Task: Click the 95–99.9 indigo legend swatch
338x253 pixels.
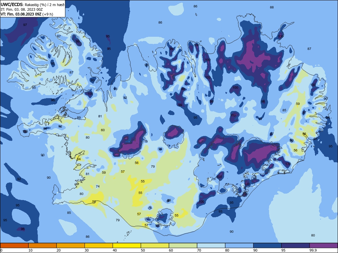Action: [295, 246]
